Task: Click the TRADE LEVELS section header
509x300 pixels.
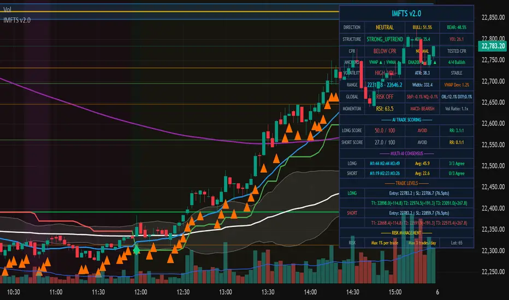Action: pos(406,183)
